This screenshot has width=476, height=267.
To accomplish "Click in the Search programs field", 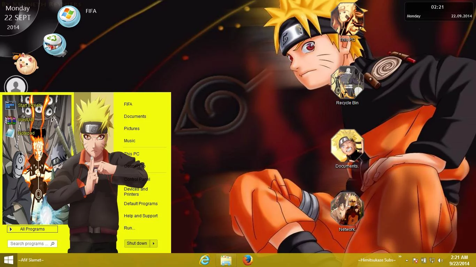I will [x=32, y=244].
